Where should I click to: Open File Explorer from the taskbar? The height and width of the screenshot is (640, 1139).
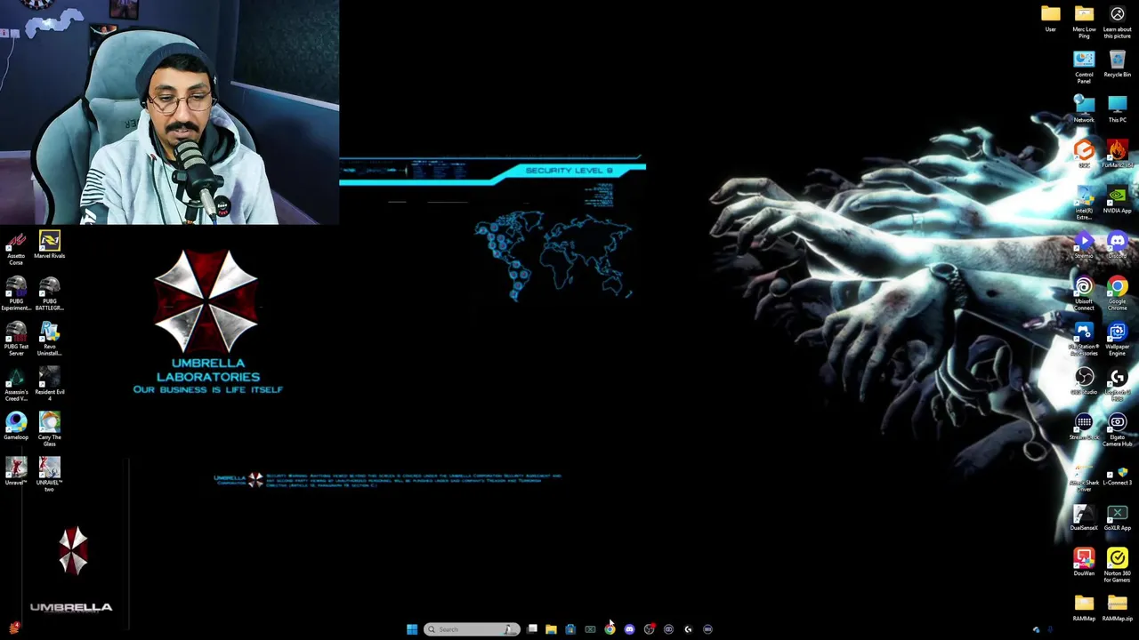pyautogui.click(x=551, y=629)
